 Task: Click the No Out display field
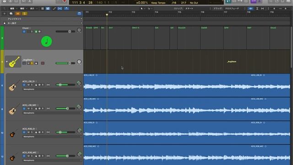coord(194,3)
